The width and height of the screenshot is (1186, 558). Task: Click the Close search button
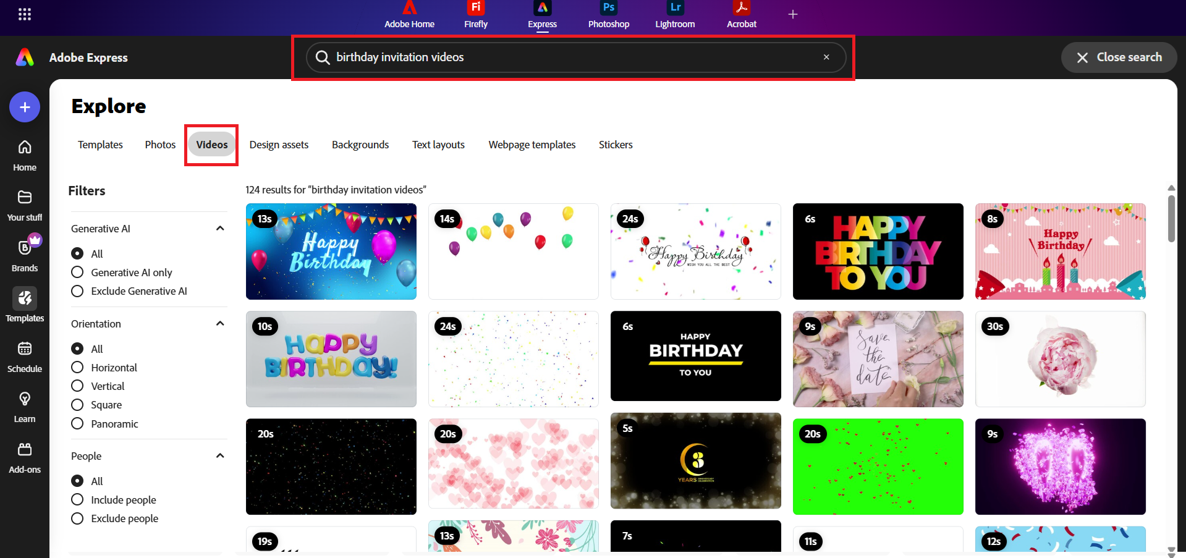point(1119,57)
